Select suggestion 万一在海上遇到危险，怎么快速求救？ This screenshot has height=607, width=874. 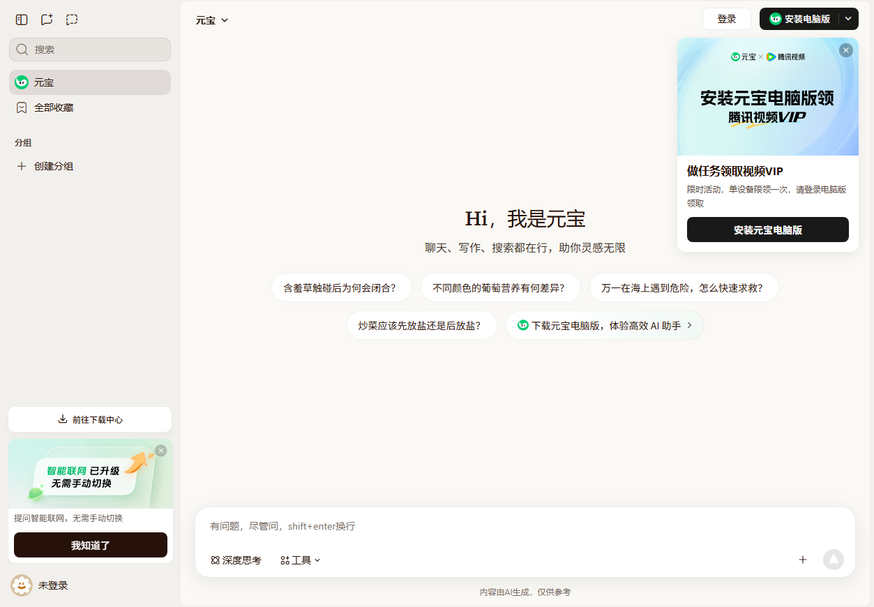click(684, 287)
